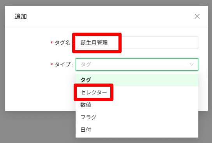The height and width of the screenshot is (143, 212).
Task: Click the dimmed backdrop above the dialog
Action: [x=106, y=3]
